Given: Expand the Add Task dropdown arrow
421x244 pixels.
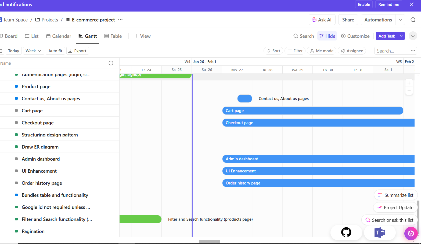Looking at the screenshot, I should [401, 36].
